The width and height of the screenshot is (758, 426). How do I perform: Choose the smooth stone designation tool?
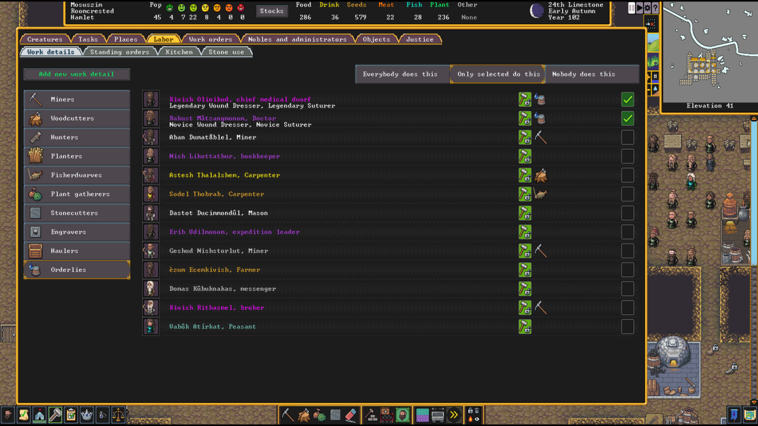tap(335, 415)
